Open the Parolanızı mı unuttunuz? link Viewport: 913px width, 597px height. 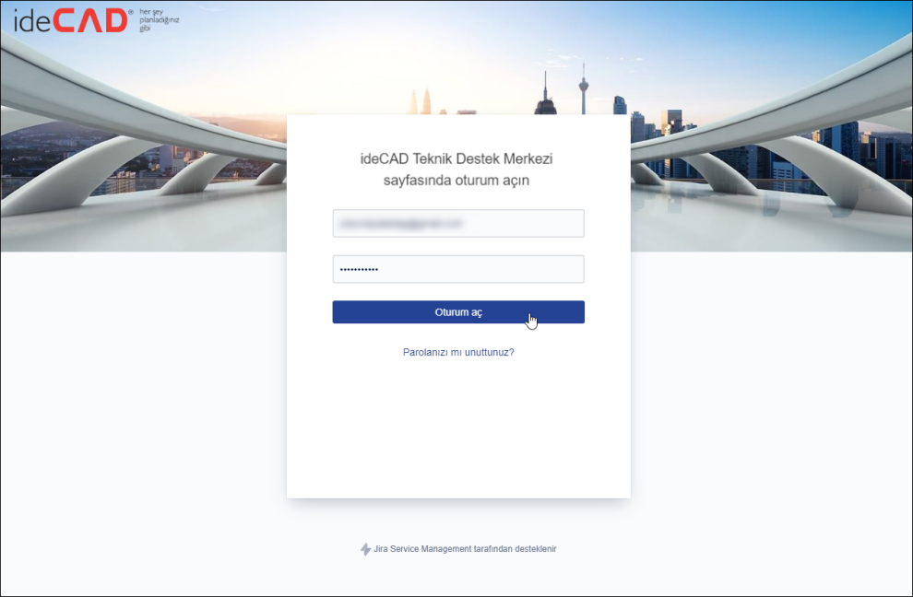coord(458,352)
